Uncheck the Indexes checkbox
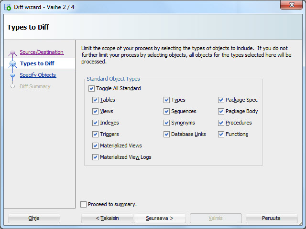Viewport: 306px width, 229px height. (x=95, y=123)
